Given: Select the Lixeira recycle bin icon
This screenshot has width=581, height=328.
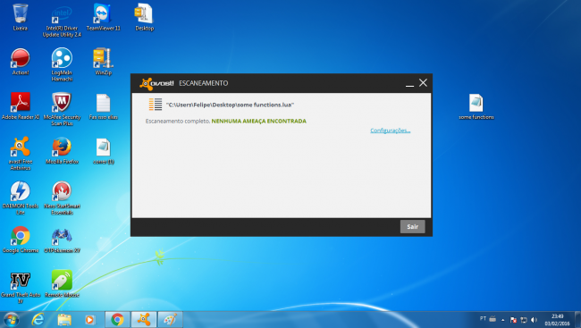Looking at the screenshot, I should click(20, 17).
